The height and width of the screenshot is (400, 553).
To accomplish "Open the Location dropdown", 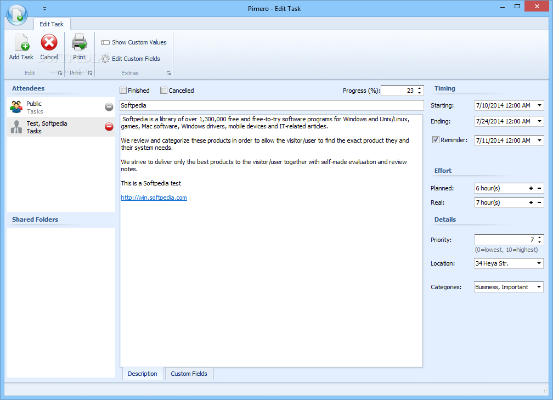I will [539, 263].
